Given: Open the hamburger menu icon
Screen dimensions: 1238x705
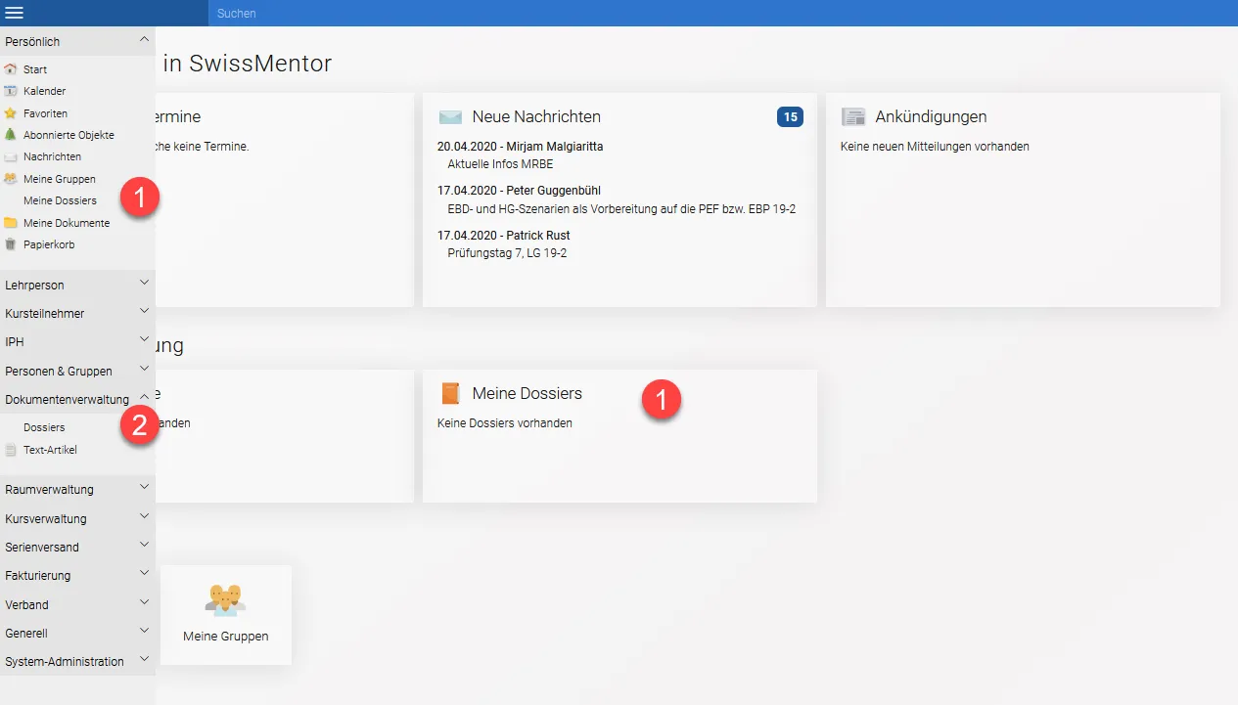Looking at the screenshot, I should [14, 13].
